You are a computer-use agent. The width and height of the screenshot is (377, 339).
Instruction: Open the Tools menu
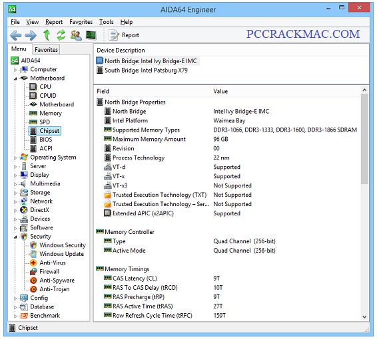coord(107,22)
